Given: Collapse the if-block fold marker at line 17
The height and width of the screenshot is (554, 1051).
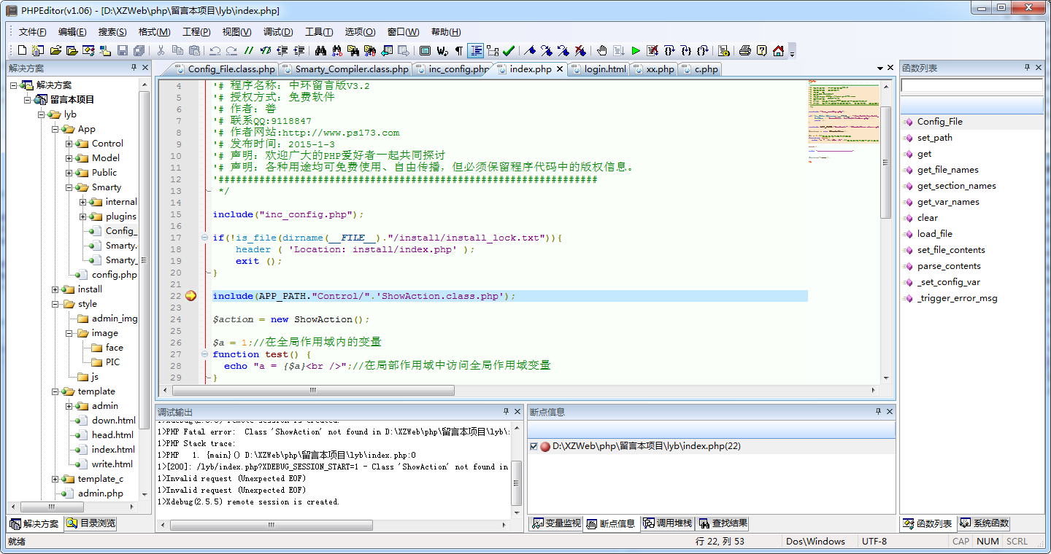Looking at the screenshot, I should coord(204,238).
